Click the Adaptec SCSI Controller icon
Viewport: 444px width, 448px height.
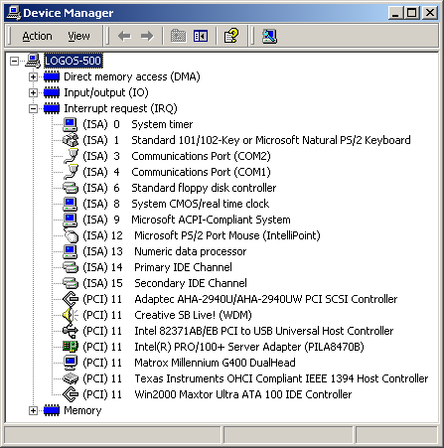(x=71, y=299)
